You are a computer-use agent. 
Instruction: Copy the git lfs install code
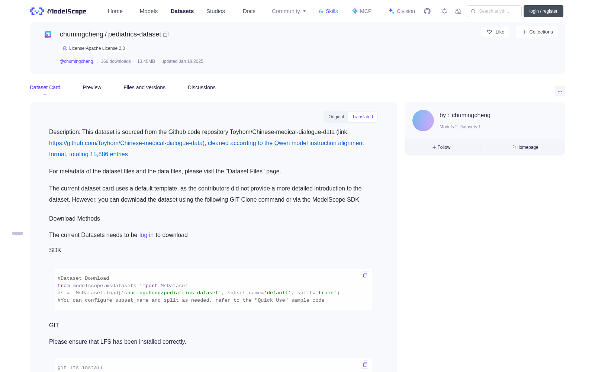365,365
